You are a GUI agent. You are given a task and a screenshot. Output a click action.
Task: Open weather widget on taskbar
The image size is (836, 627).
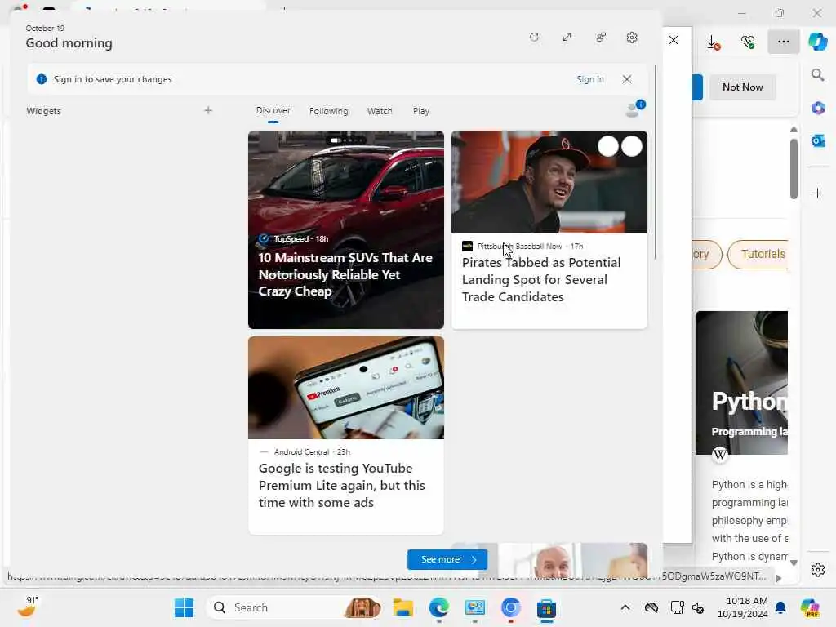27,607
